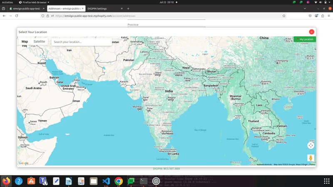Viewport: 333px width, 187px height.
Task: Show applications grid
Action: [327, 181]
